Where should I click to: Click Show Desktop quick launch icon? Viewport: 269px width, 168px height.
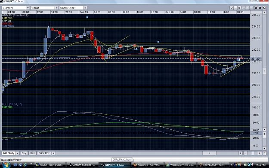click(15, 165)
